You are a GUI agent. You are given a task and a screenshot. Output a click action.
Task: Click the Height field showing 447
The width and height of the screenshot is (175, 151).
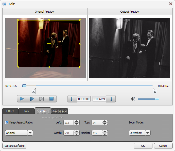pos(97,133)
